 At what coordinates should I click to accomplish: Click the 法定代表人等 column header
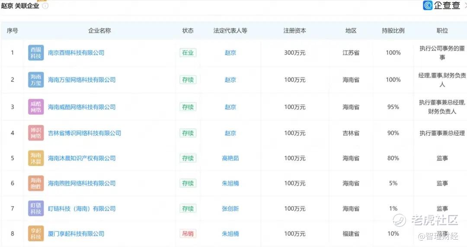click(230, 30)
